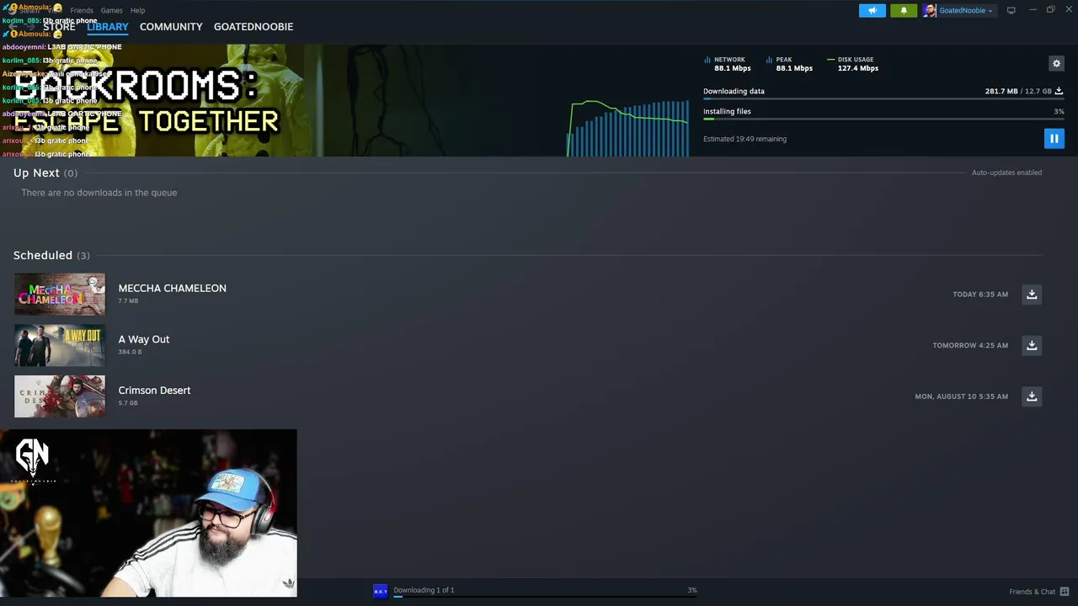Image resolution: width=1078 pixels, height=606 pixels.
Task: Click the download icon beside 12.7 GB
Action: tap(1059, 91)
